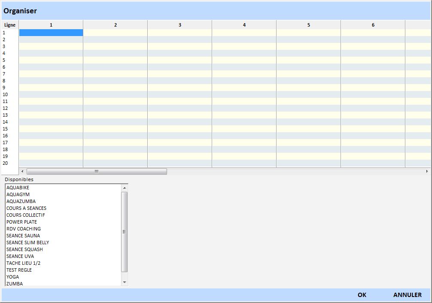Image resolution: width=432 pixels, height=303 pixels.
Task: Click the ZUMBA list item
Action: 15,284
